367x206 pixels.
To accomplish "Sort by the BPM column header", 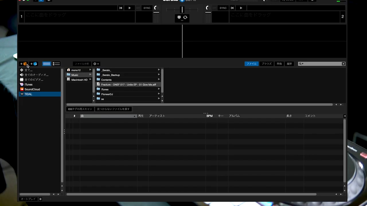I will click(x=211, y=116).
